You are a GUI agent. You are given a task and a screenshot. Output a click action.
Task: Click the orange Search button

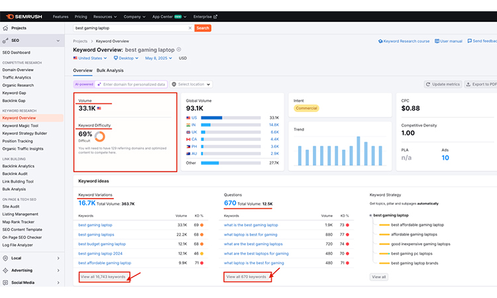[x=203, y=28]
